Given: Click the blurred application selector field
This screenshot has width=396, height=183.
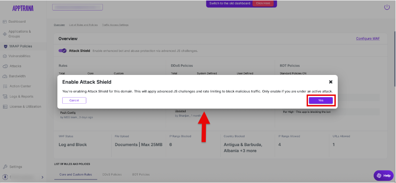Looking at the screenshot, I should [x=78, y=7].
